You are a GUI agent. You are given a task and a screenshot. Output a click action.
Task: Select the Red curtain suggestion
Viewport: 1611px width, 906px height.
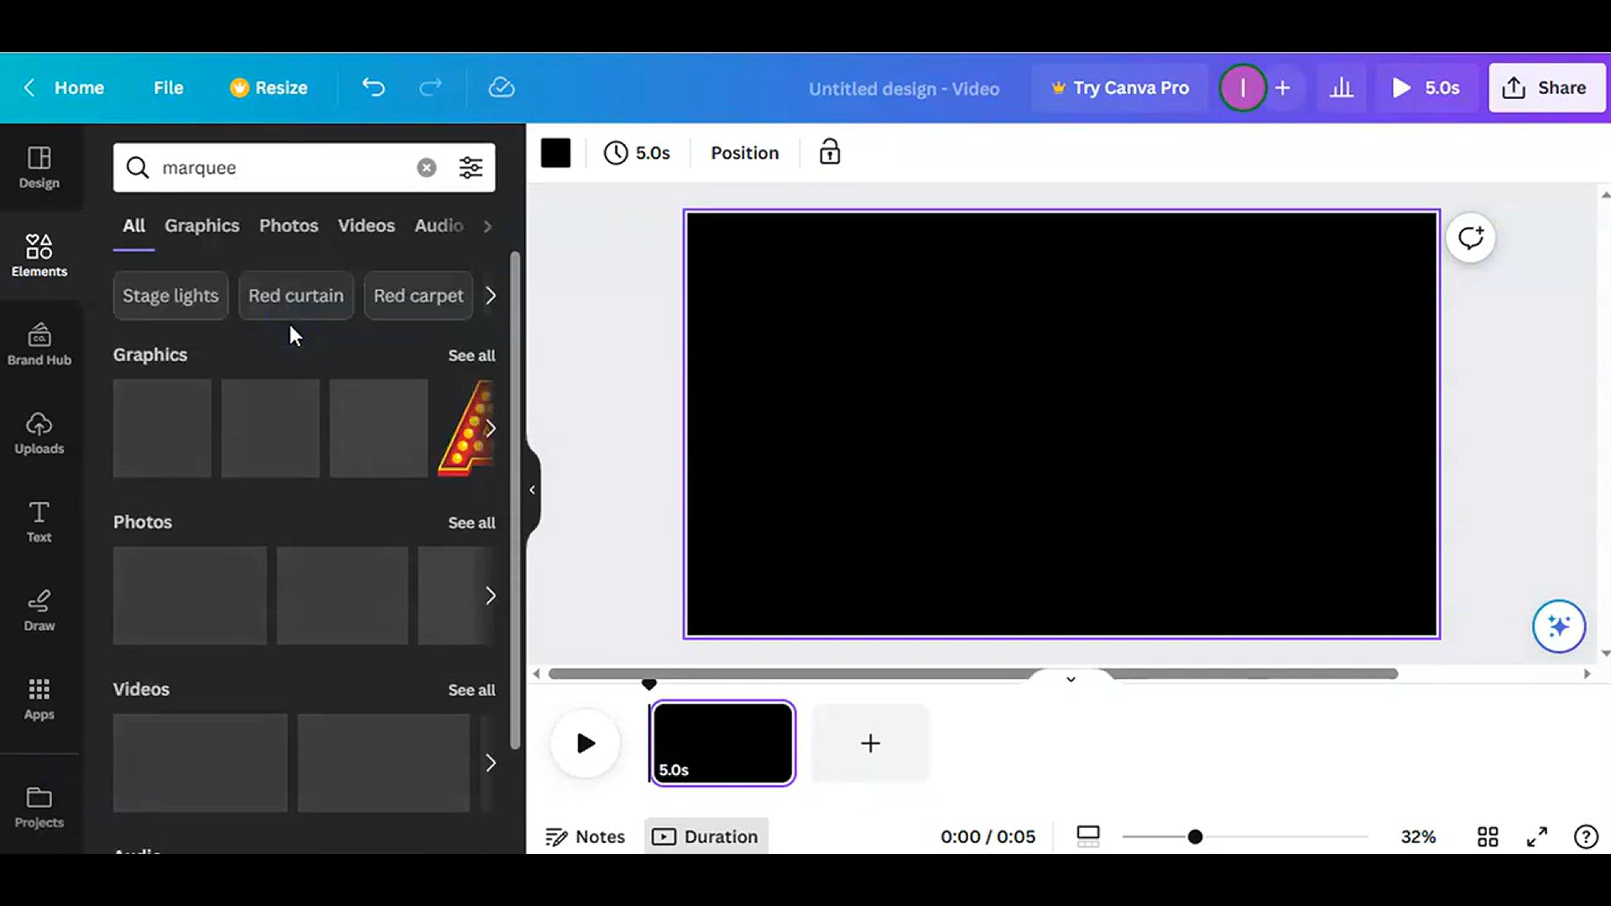(296, 295)
